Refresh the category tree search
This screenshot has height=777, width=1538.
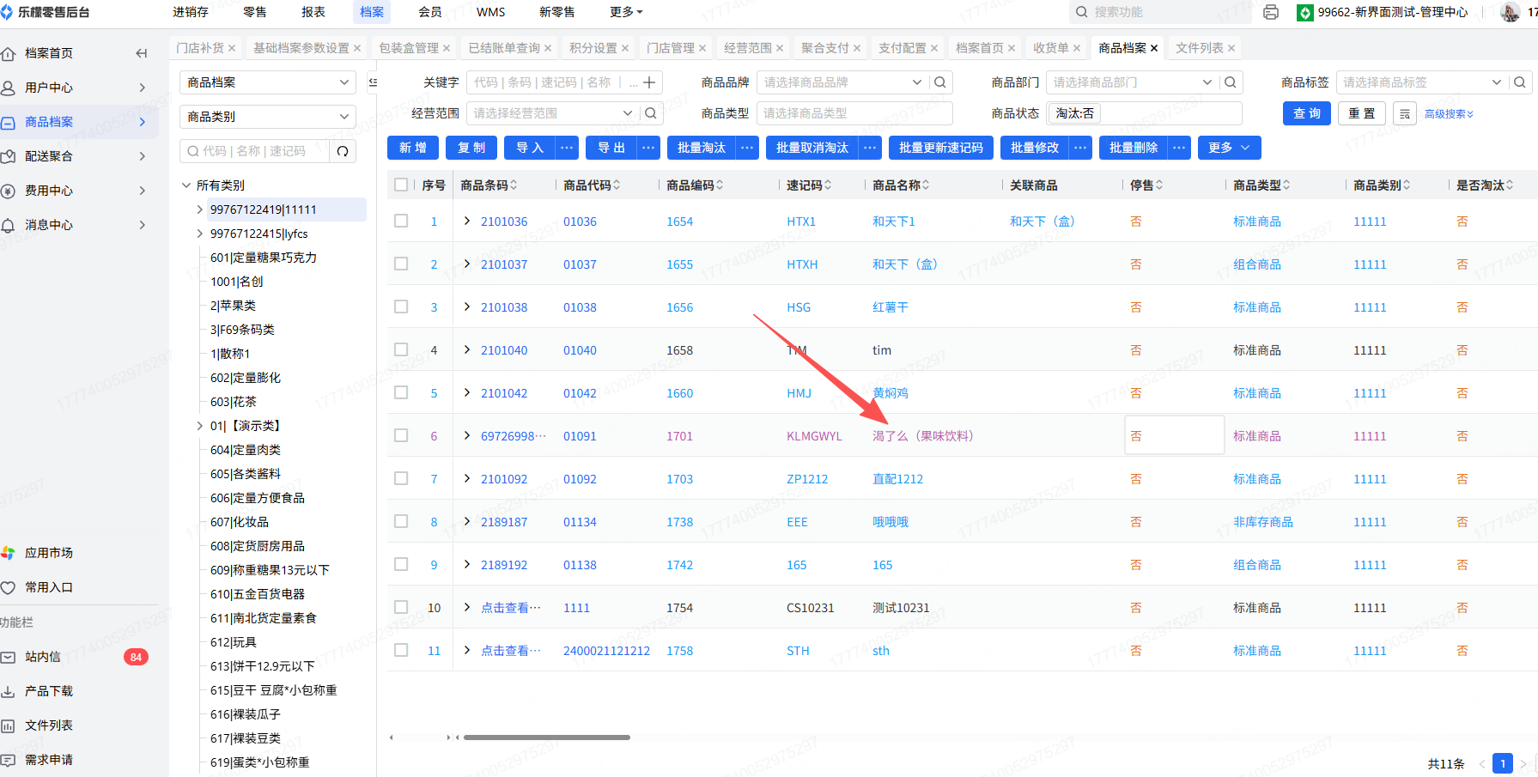[x=343, y=151]
